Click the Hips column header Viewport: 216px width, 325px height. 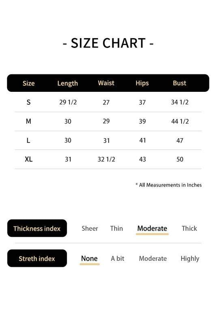click(142, 83)
